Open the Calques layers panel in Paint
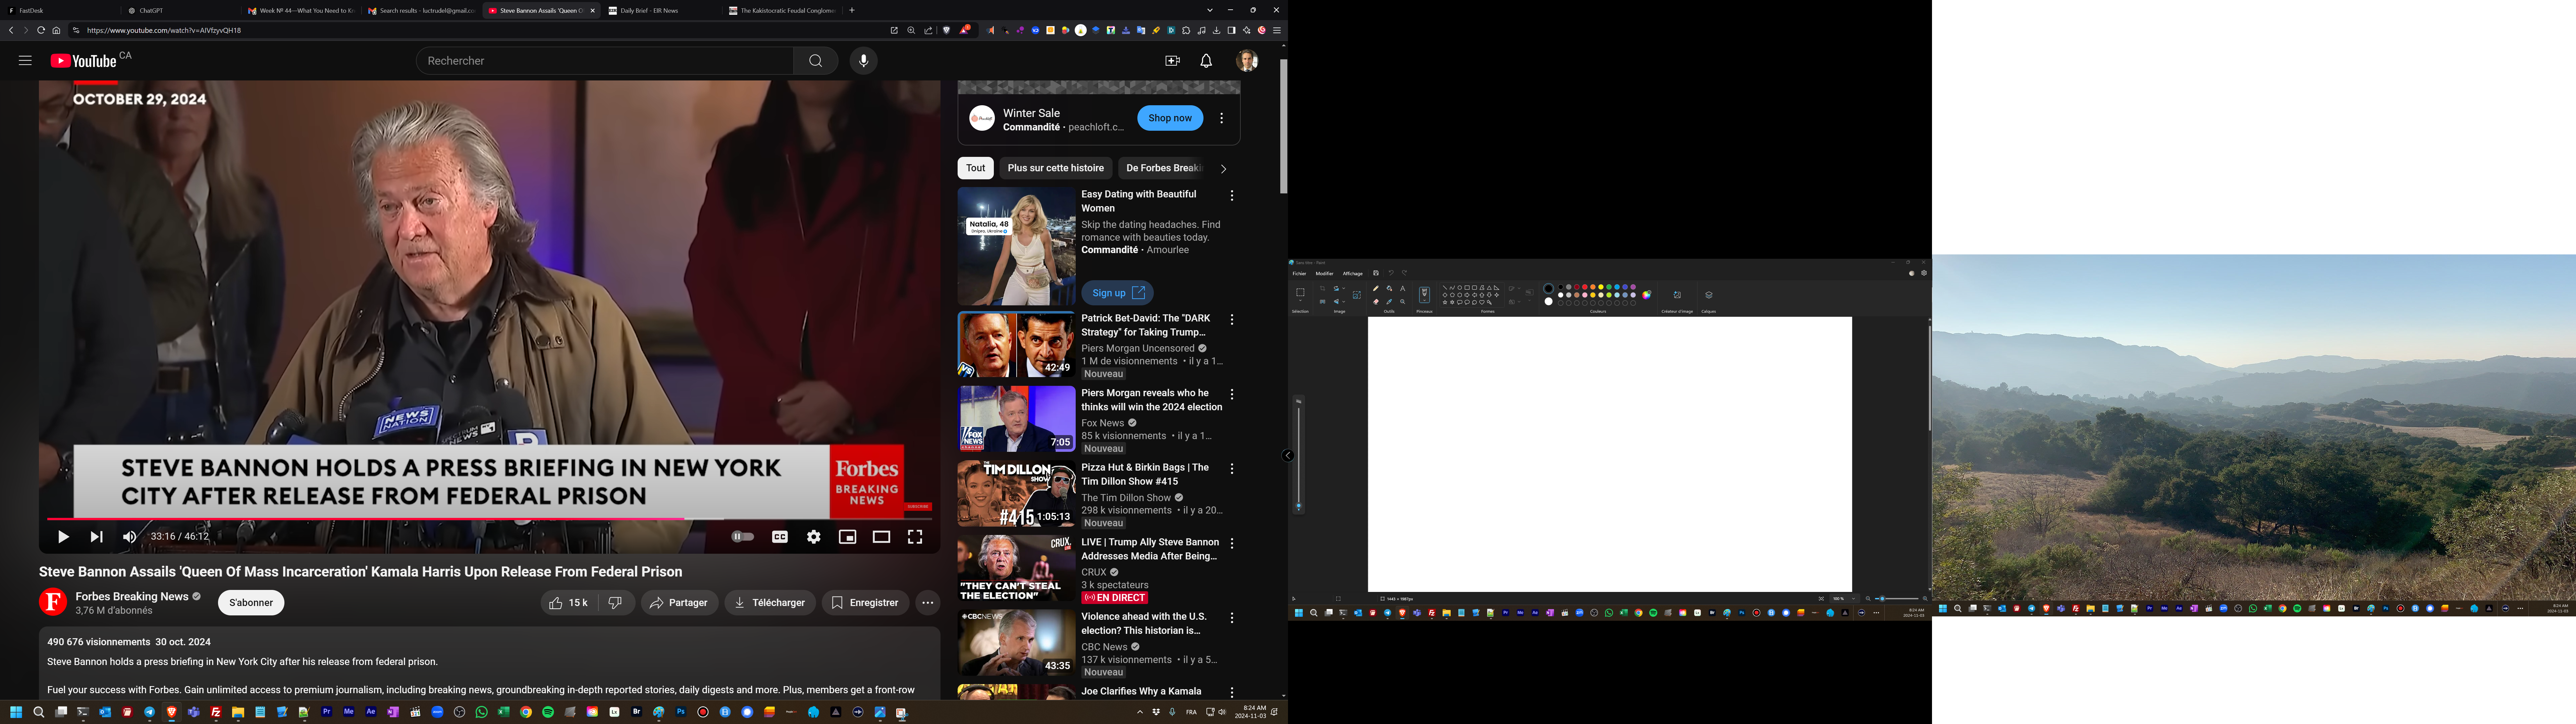This screenshot has width=2576, height=724. [1709, 295]
